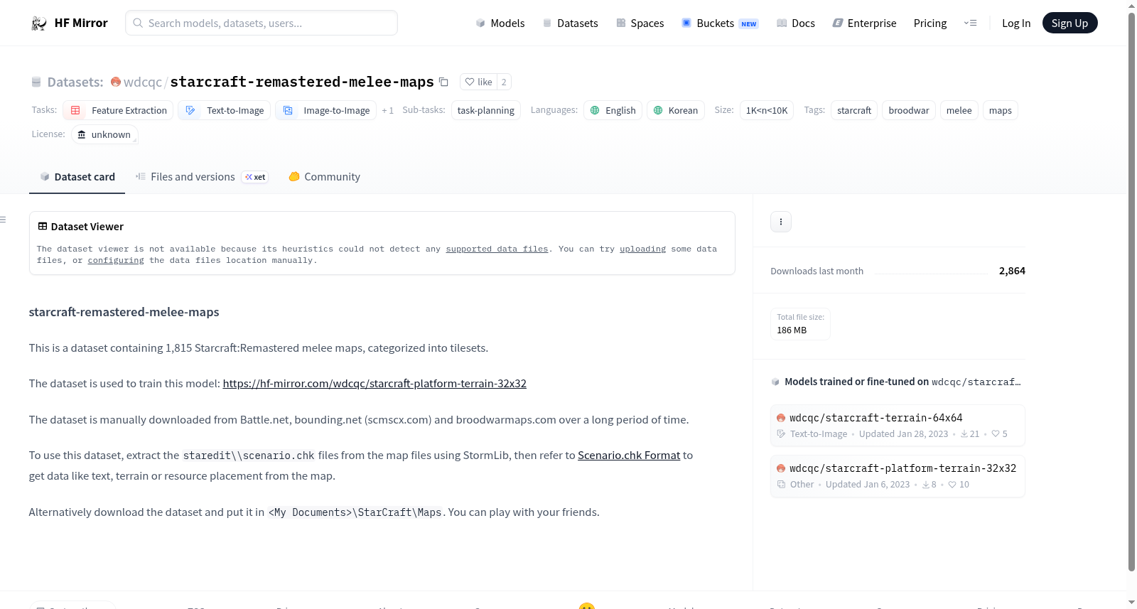
Task: Open Buckets in the top navigation
Action: click(x=720, y=23)
